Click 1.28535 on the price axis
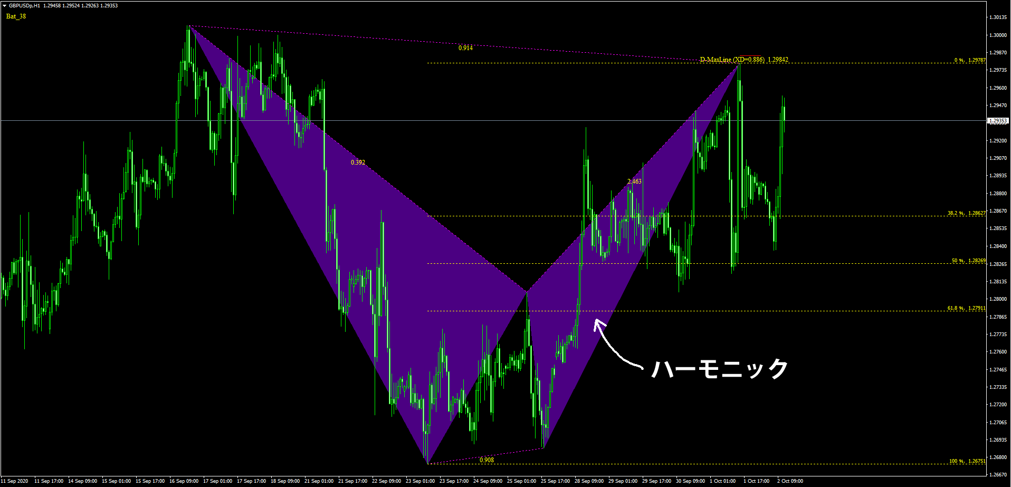The width and height of the screenshot is (1011, 487). 998,228
